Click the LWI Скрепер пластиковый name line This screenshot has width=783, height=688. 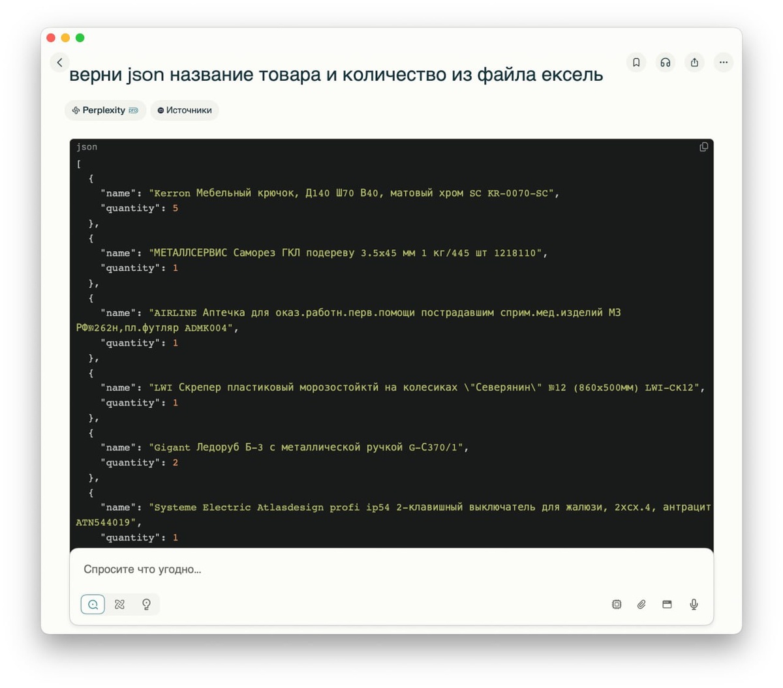(x=403, y=387)
